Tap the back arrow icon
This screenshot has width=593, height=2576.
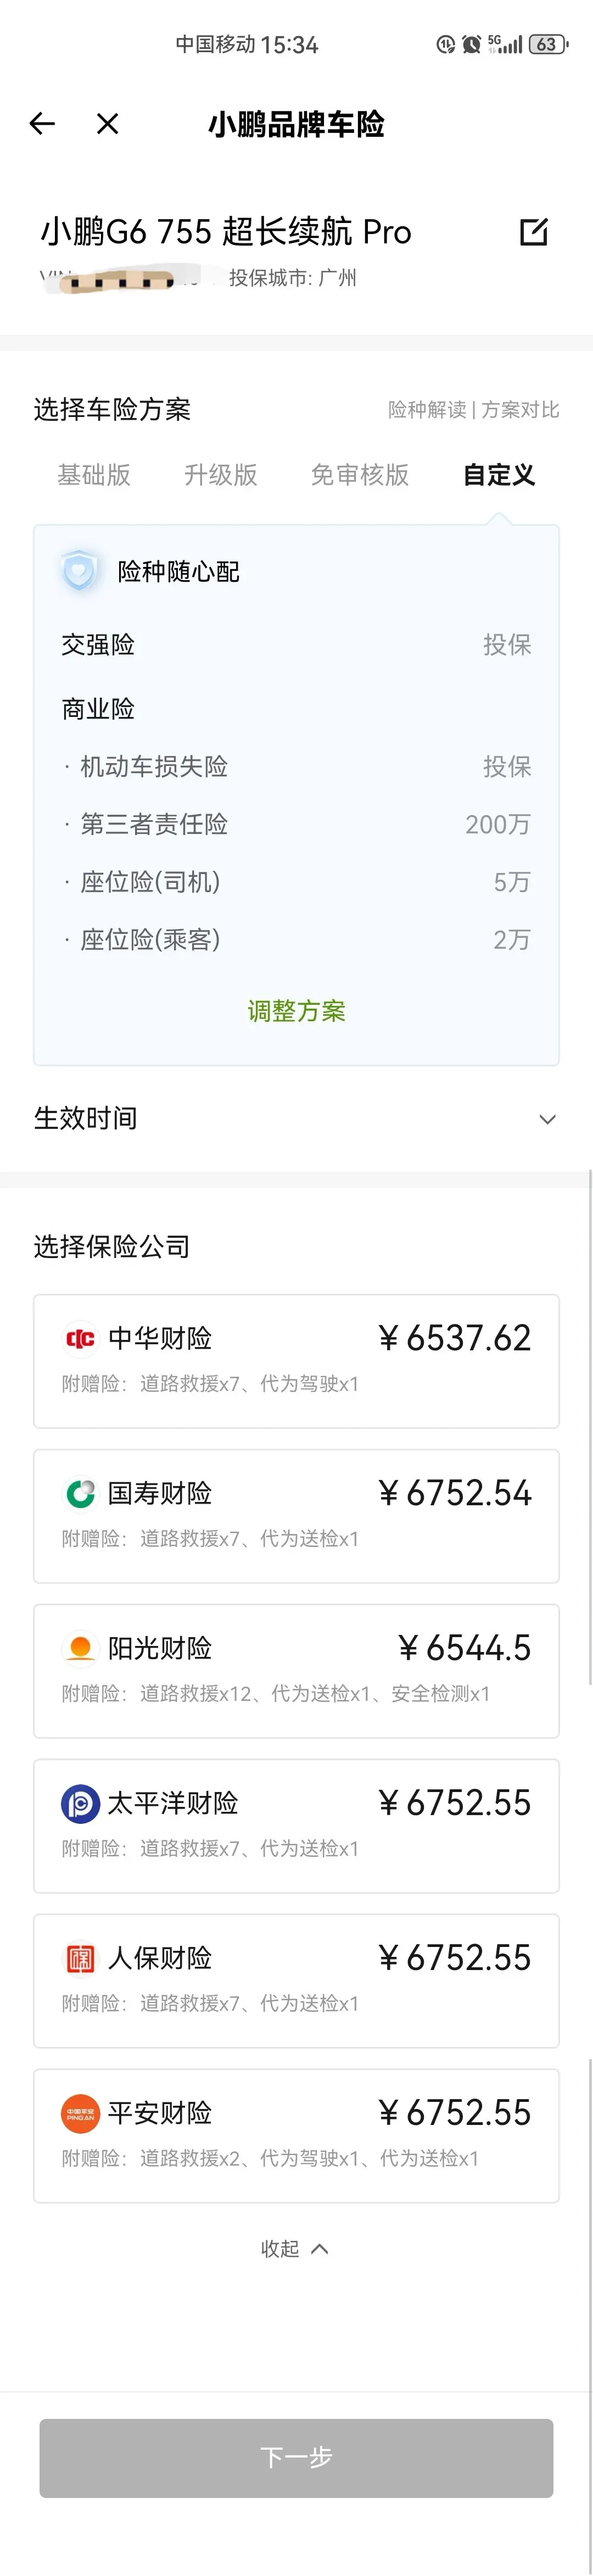coord(42,124)
